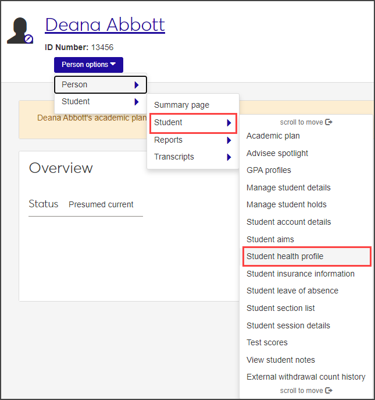
Task: Click the bottom scroll to move icon
Action: point(329,390)
